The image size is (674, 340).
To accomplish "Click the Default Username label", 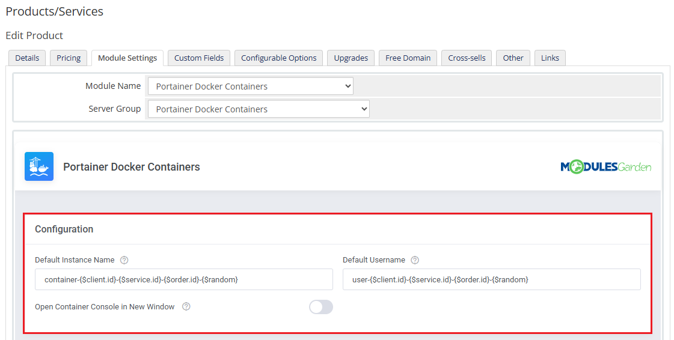I will 374,260.
